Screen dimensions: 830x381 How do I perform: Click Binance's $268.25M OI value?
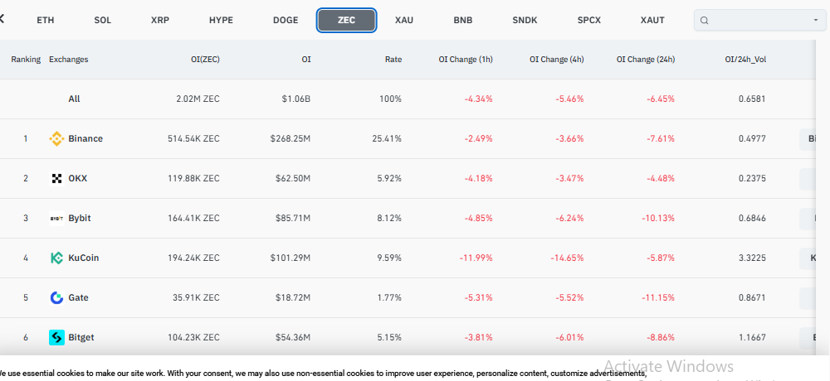(290, 138)
